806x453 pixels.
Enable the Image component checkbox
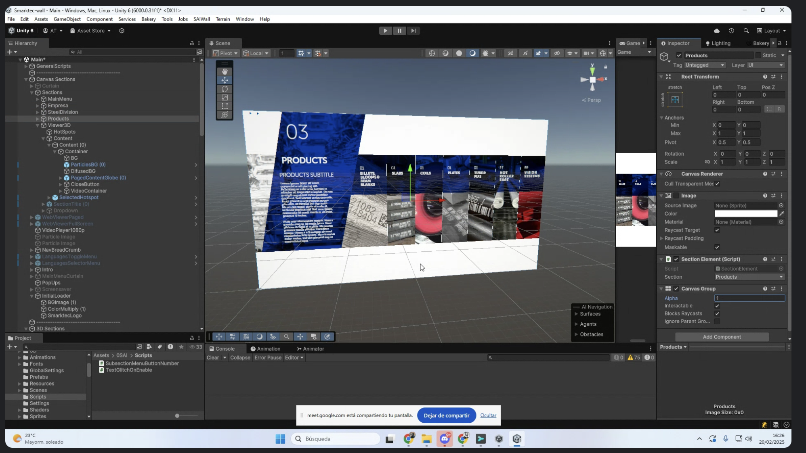point(676,196)
